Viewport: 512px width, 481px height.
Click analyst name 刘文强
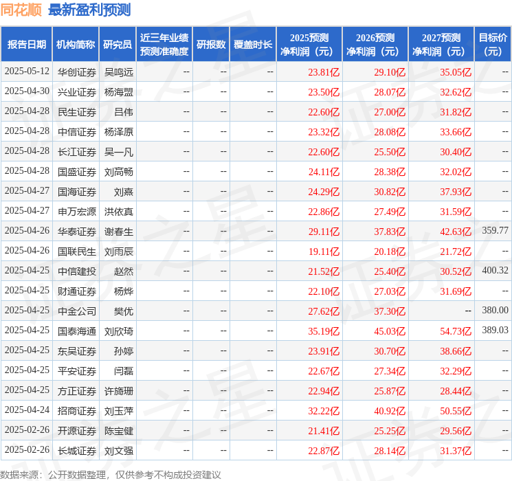click(118, 451)
